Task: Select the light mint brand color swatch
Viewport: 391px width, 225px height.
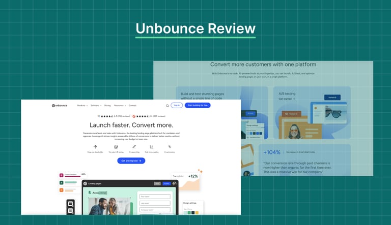Action: click(185, 212)
